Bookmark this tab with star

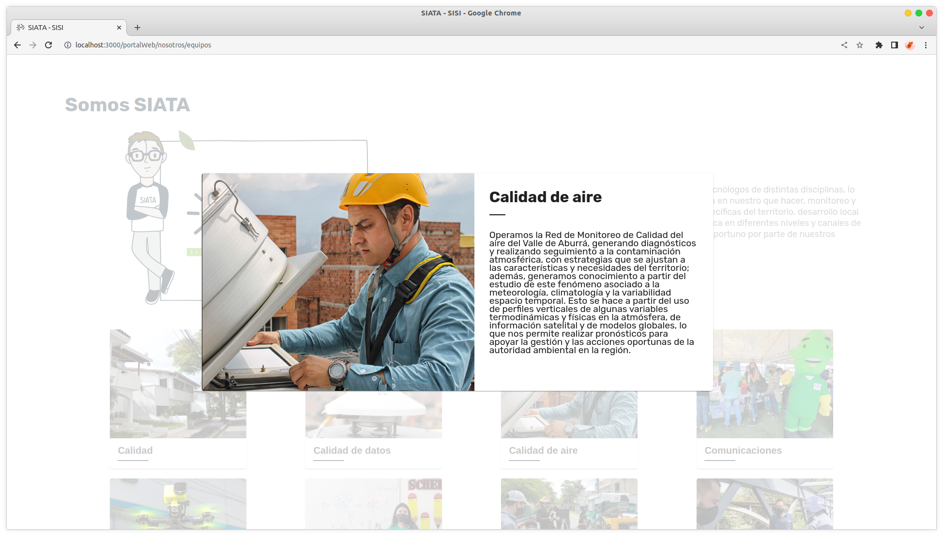(860, 45)
